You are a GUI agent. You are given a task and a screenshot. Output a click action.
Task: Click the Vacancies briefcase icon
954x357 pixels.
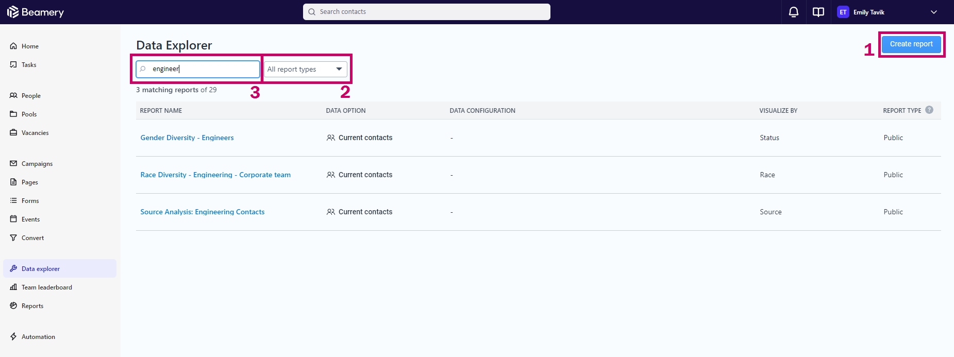pyautogui.click(x=13, y=132)
